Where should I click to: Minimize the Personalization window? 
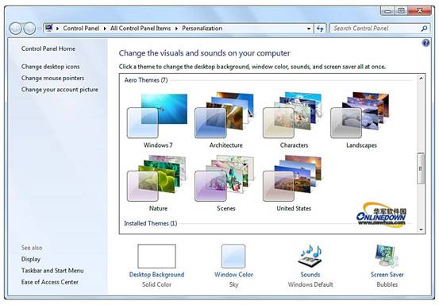tap(387, 11)
